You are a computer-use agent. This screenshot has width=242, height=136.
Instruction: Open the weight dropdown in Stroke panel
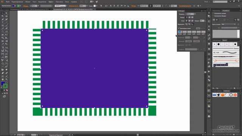pyautogui.click(x=195, y=14)
